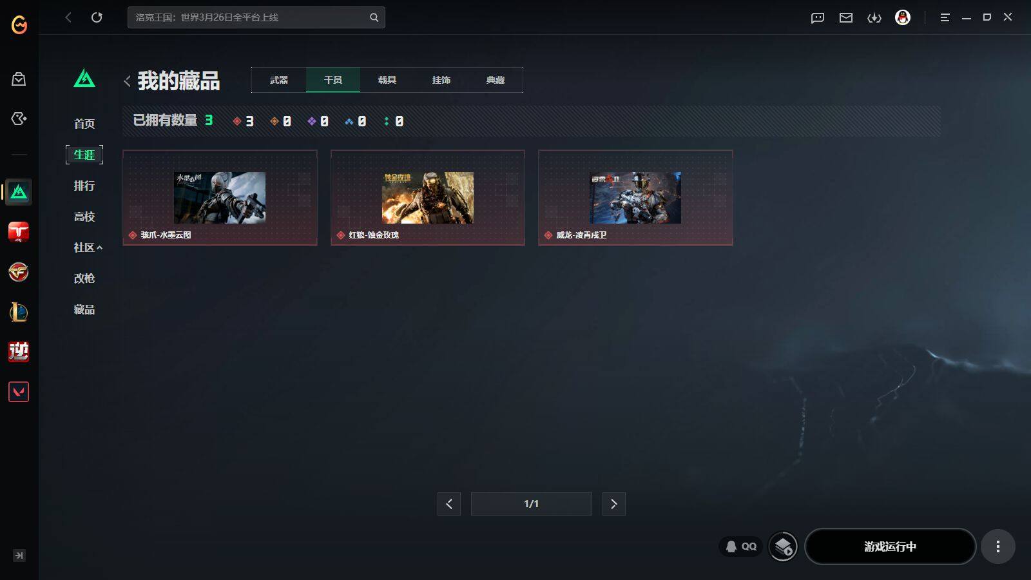Filter by red rarity count 3

tap(244, 121)
